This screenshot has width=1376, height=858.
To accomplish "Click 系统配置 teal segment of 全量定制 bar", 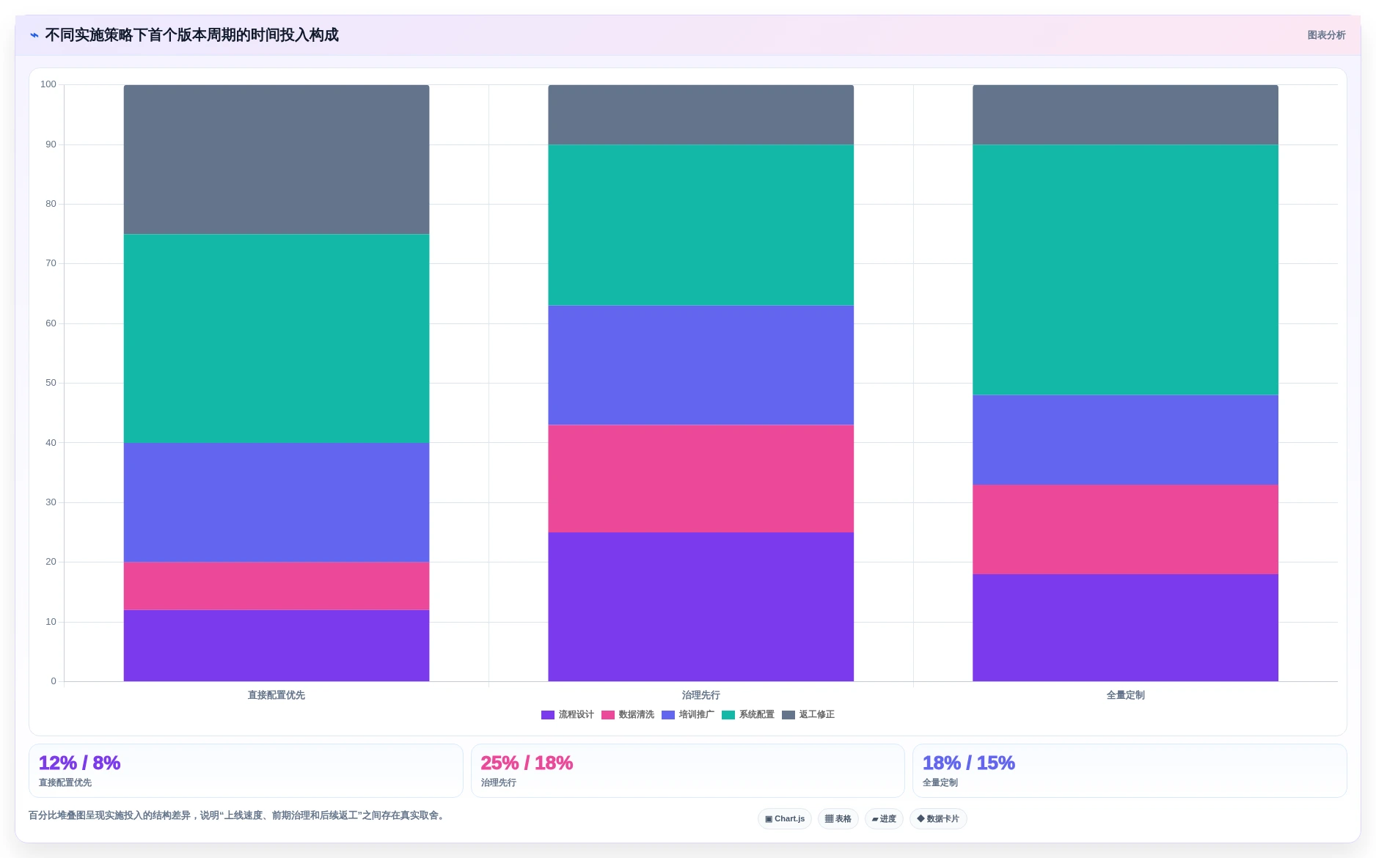I will coord(1126,270).
